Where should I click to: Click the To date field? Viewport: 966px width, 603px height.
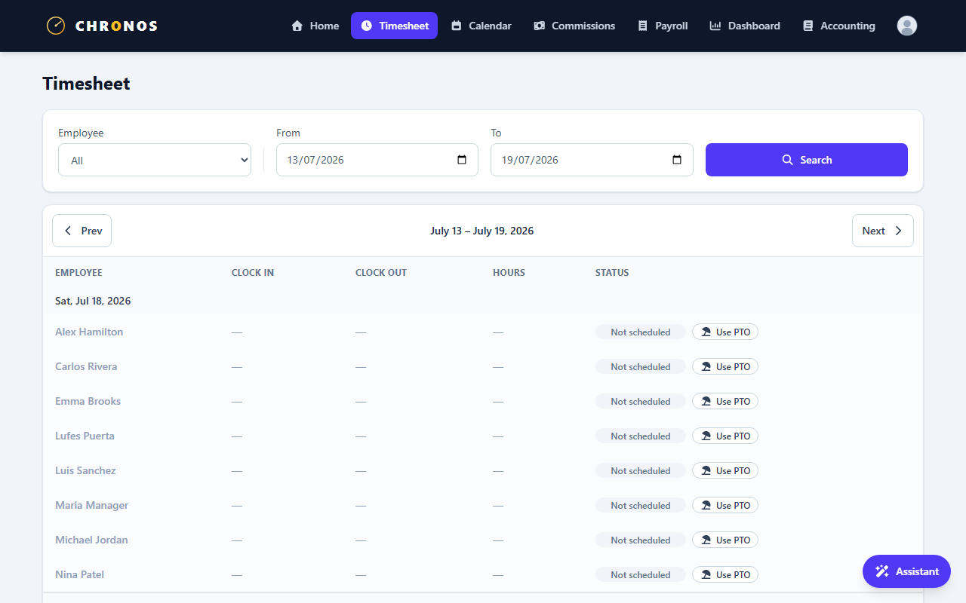point(592,160)
